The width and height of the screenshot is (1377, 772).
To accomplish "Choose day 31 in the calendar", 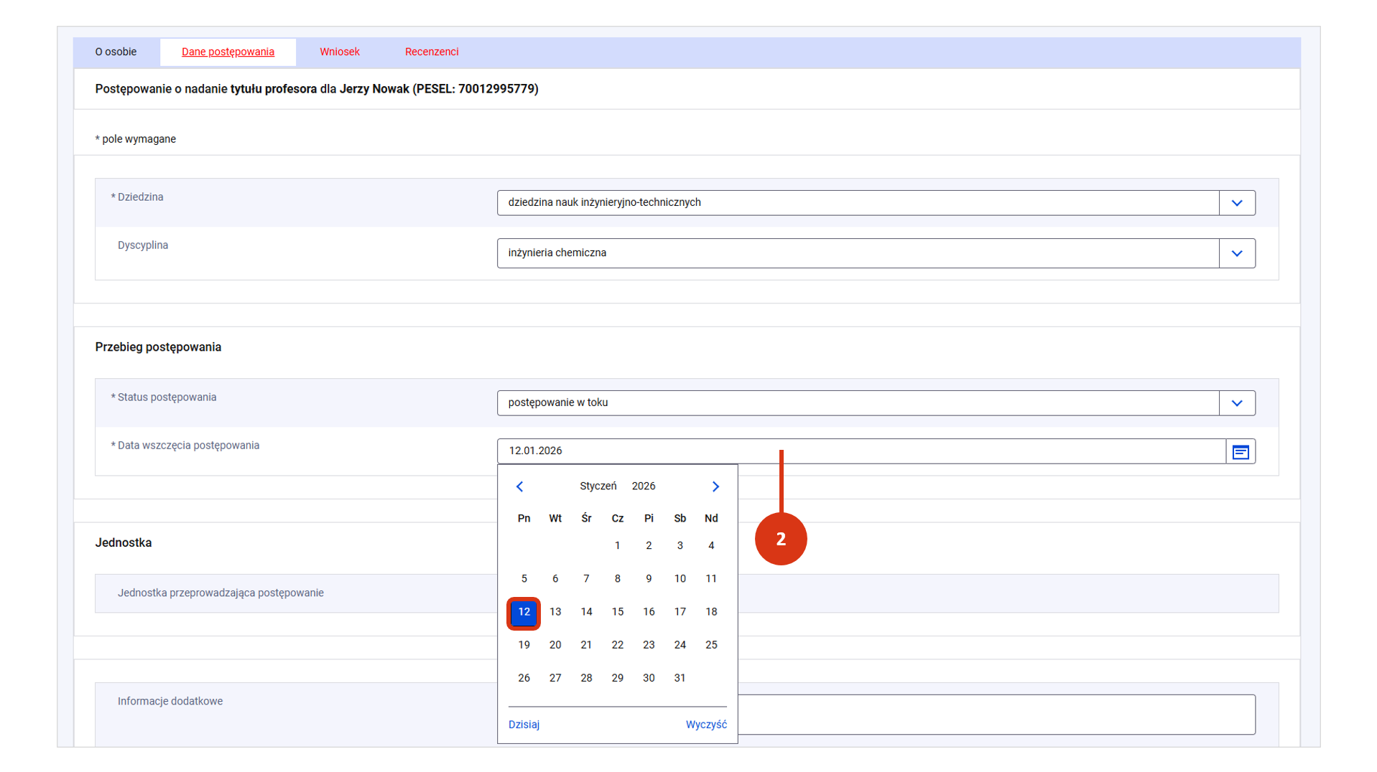I will tap(680, 678).
